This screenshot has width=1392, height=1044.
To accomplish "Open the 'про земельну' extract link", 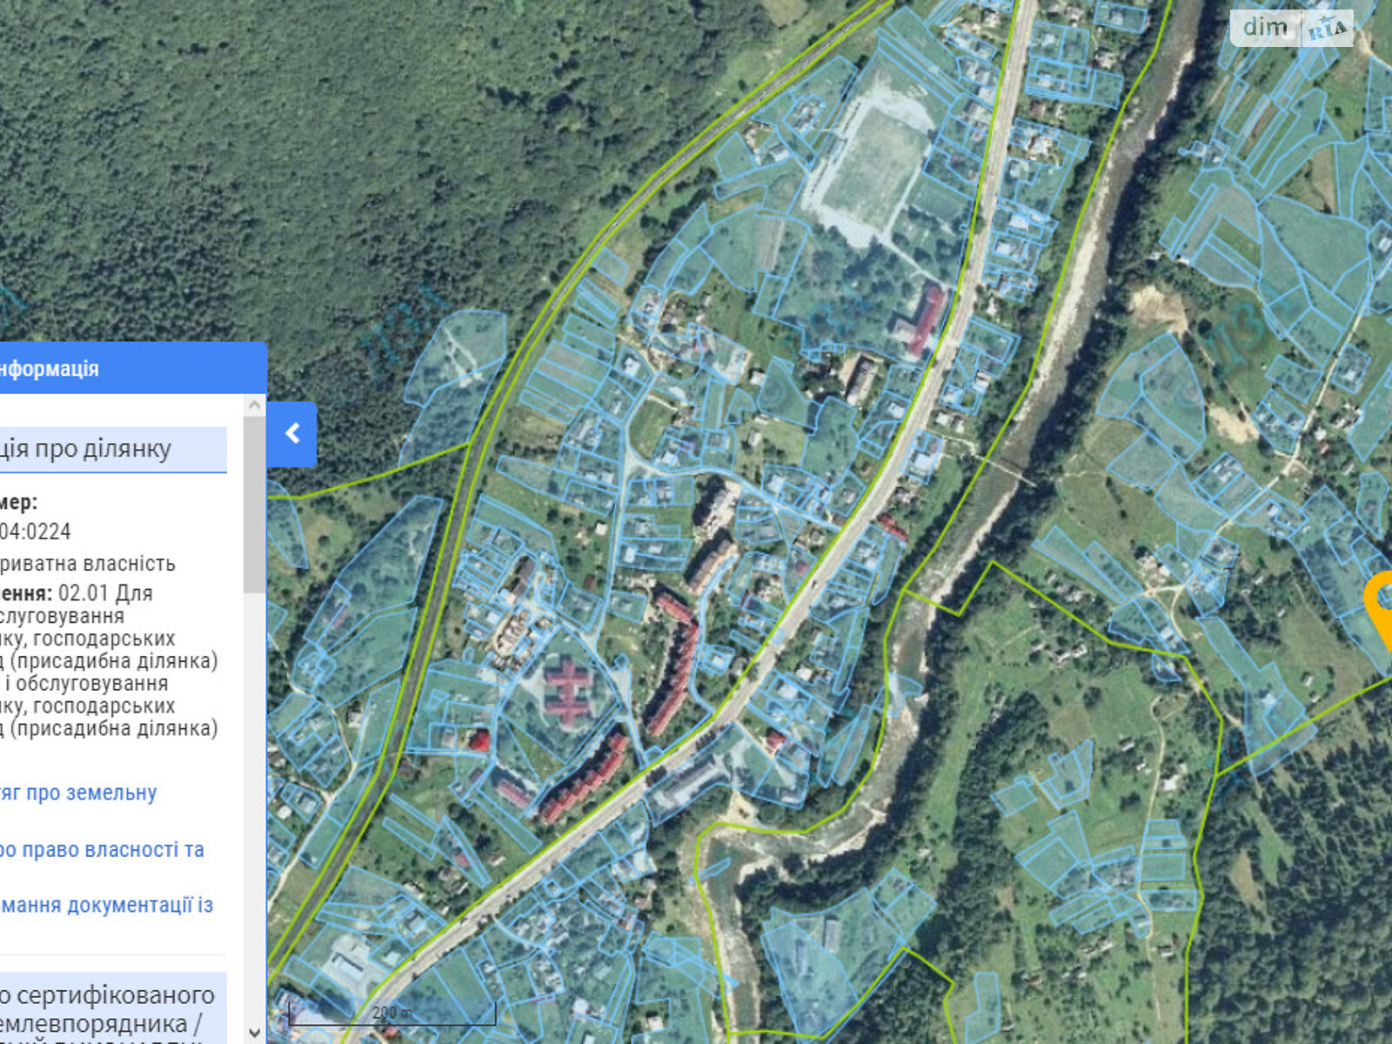I will pyautogui.click(x=78, y=793).
